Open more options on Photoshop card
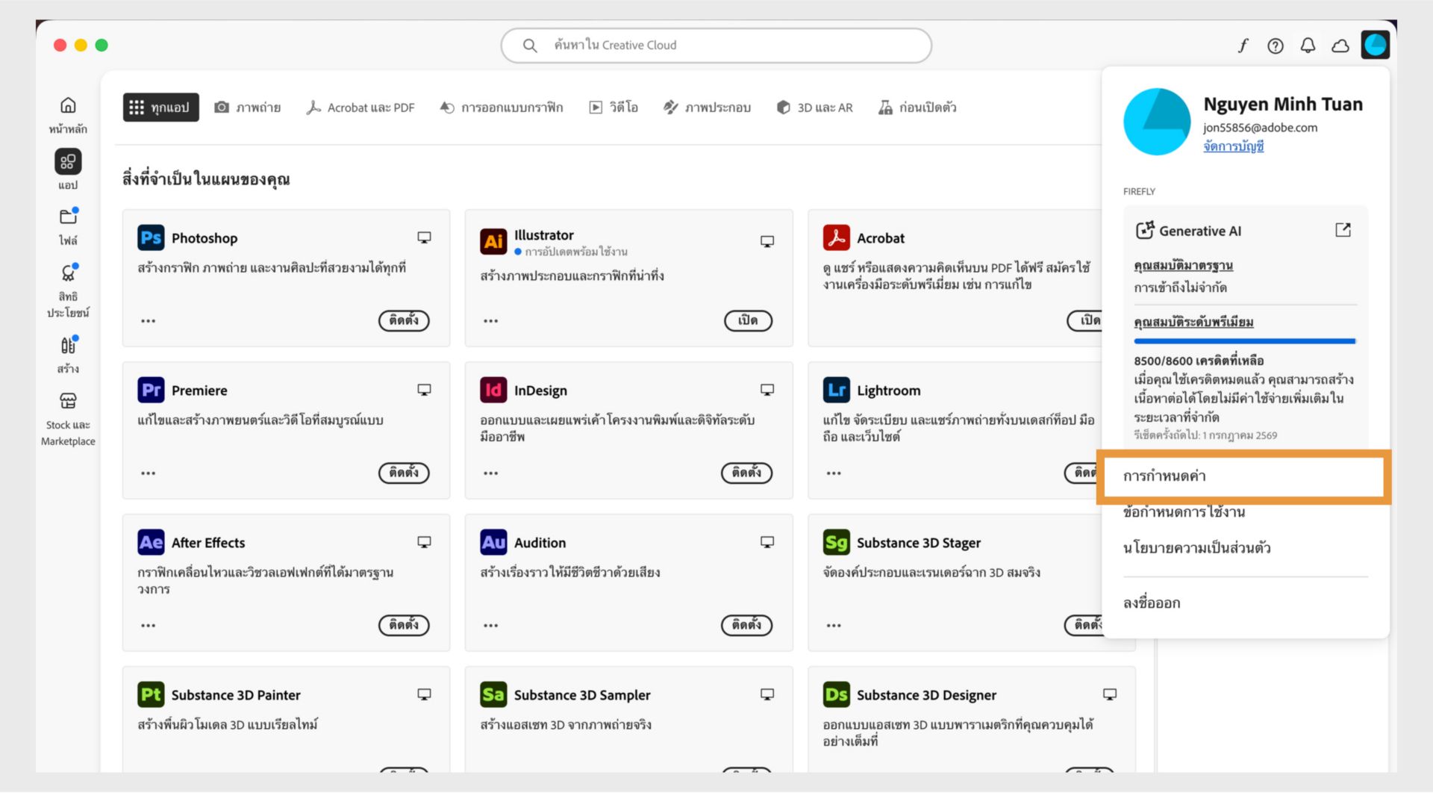 (x=149, y=321)
